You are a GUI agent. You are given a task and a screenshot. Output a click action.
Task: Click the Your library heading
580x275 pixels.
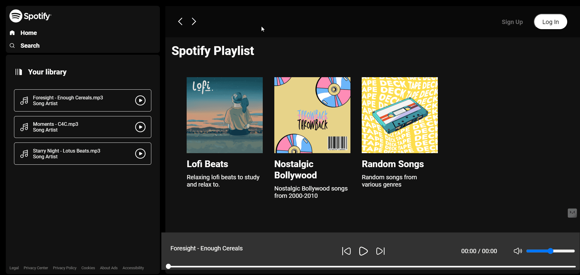click(47, 72)
